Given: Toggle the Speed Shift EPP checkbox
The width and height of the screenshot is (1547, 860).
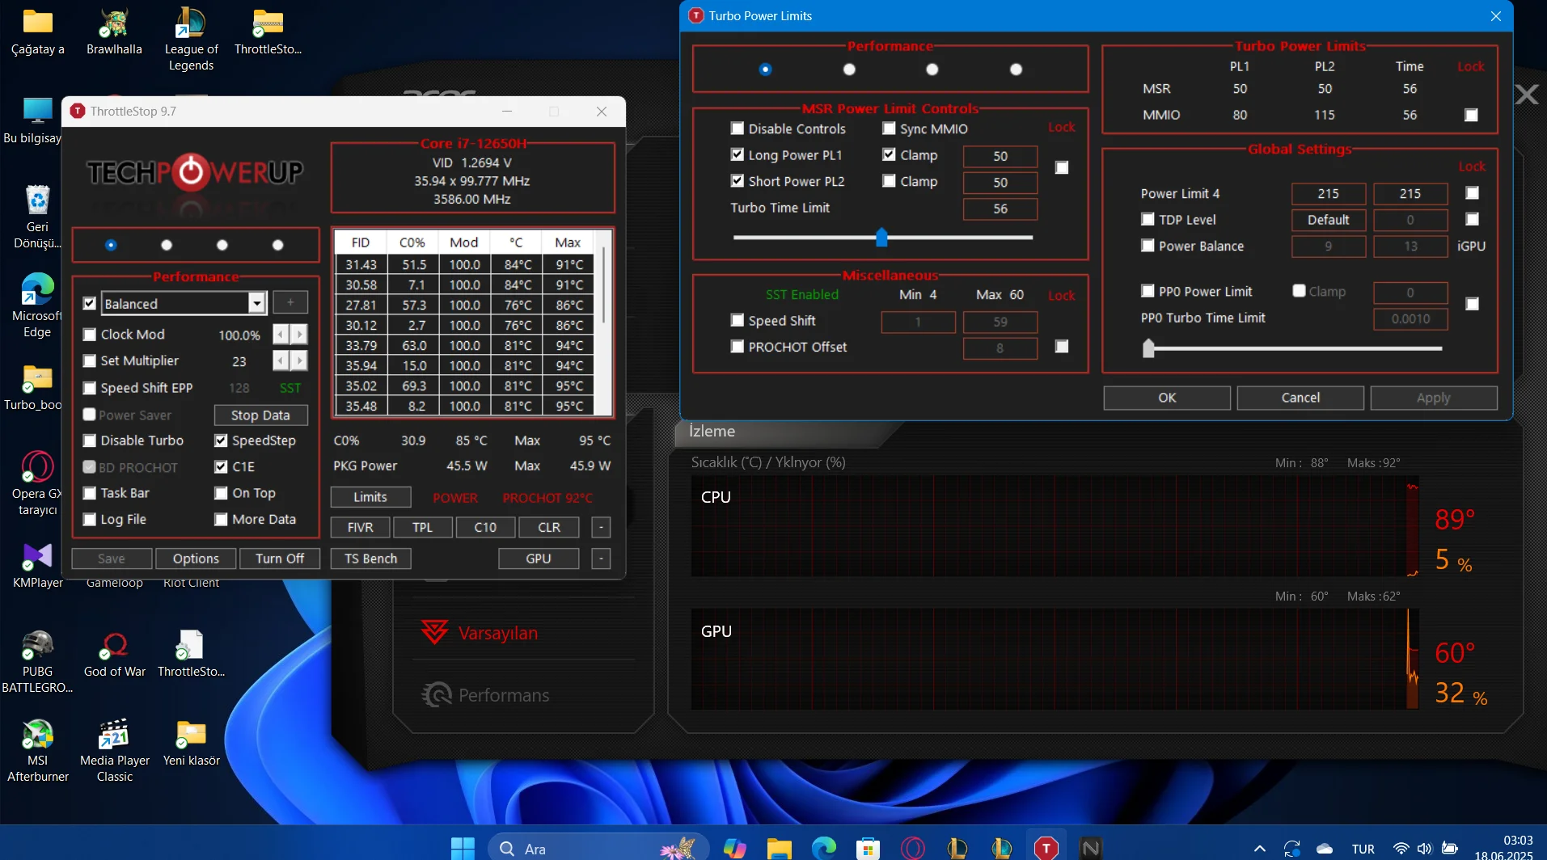Looking at the screenshot, I should coord(90,388).
